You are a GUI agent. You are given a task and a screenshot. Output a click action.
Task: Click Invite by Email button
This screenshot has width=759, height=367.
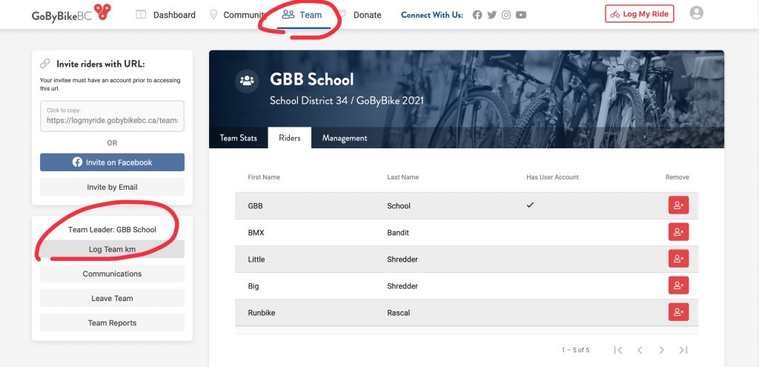[113, 187]
